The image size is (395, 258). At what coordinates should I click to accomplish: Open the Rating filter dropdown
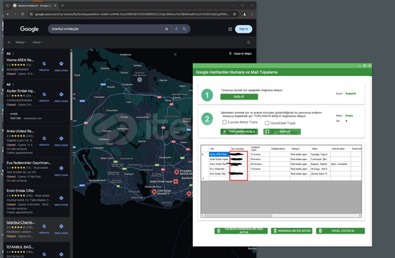21,42
